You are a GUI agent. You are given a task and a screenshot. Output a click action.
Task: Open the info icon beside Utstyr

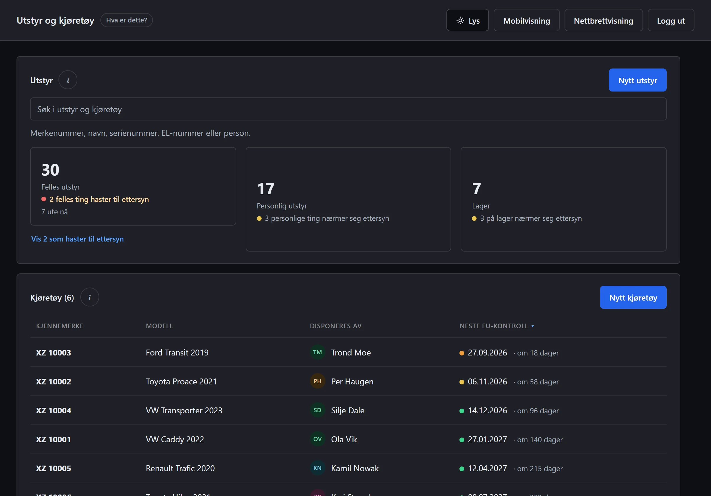[x=68, y=80]
